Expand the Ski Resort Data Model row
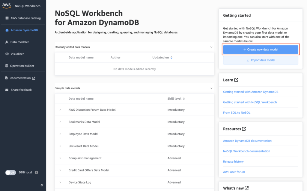The width and height of the screenshot is (307, 191). coord(61,146)
